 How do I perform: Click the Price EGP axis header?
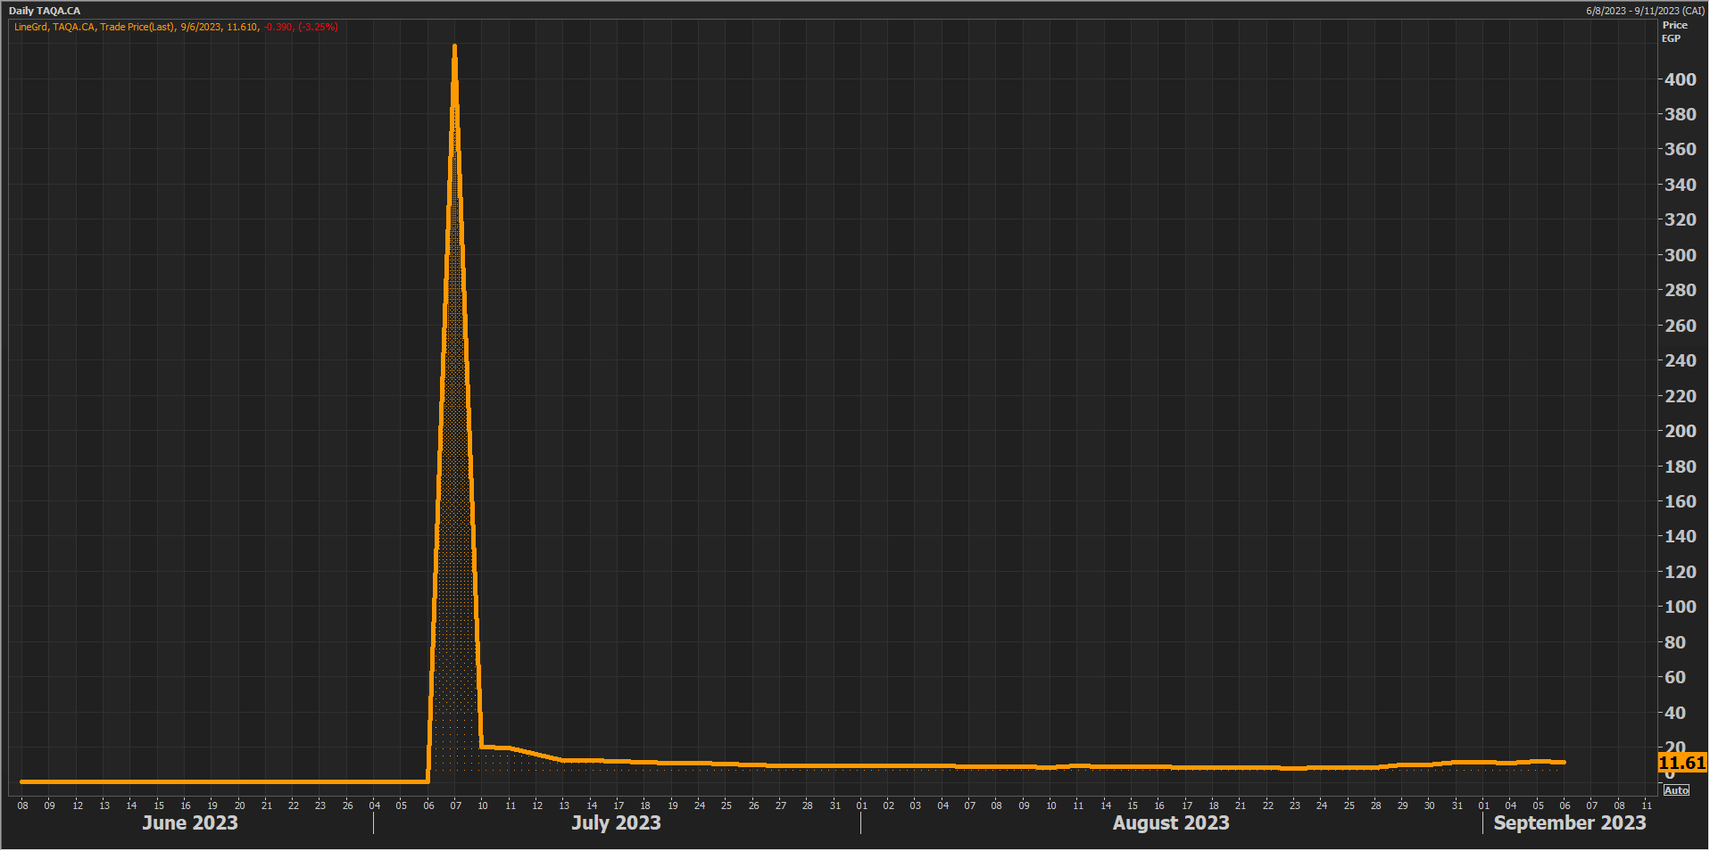(x=1673, y=32)
